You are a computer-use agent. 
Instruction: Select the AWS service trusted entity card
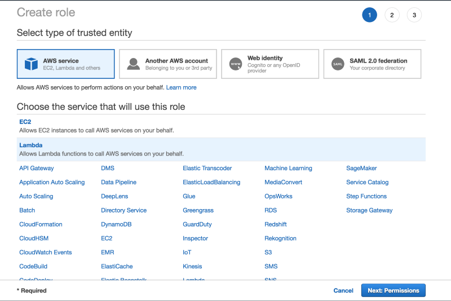[x=65, y=64]
